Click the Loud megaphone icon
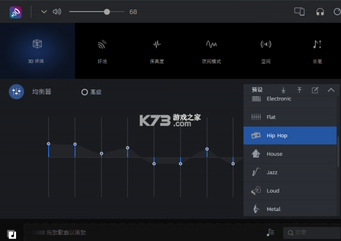 (256, 190)
